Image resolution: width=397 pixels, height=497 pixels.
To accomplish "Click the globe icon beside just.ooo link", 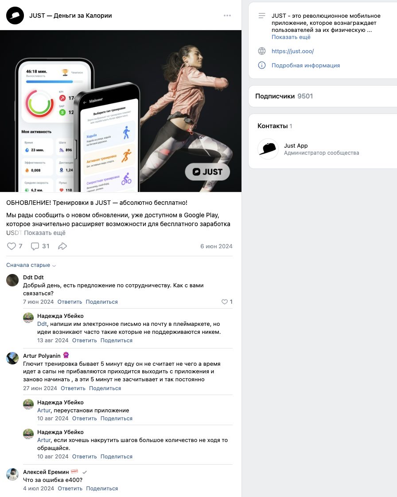I will pyautogui.click(x=262, y=51).
